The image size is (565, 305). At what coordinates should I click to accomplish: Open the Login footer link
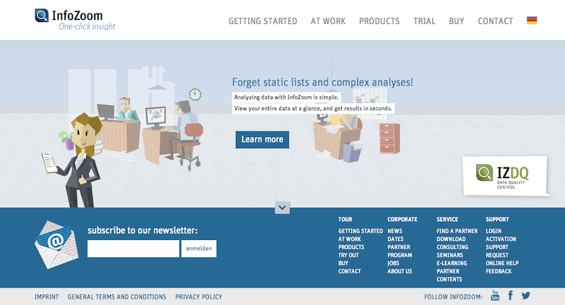493,231
